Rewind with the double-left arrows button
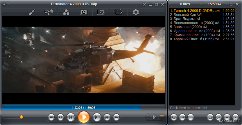Viewport: 242px width, 125px height. point(60,117)
